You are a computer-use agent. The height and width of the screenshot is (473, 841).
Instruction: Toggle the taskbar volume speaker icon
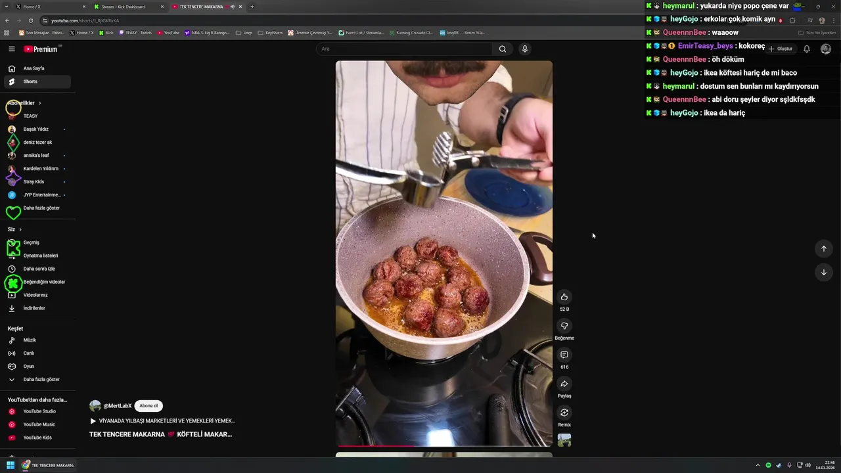click(x=807, y=465)
